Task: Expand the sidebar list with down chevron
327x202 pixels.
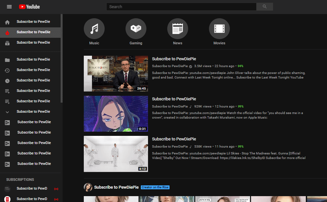Action: pyautogui.click(x=7, y=112)
